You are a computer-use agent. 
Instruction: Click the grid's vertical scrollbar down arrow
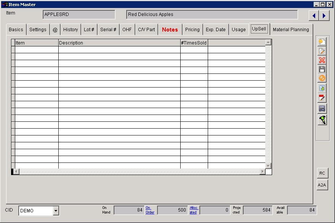point(268,166)
